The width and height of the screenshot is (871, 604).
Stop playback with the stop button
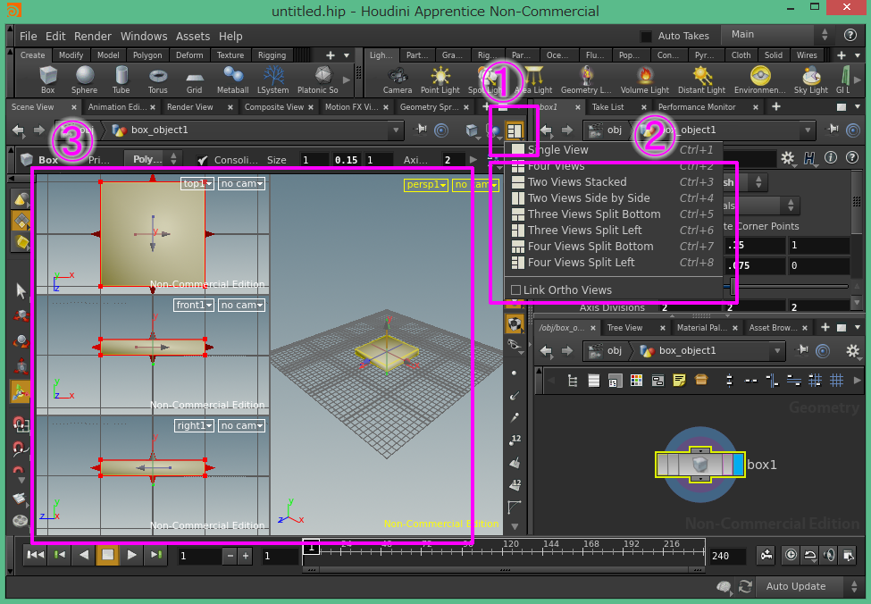click(108, 555)
